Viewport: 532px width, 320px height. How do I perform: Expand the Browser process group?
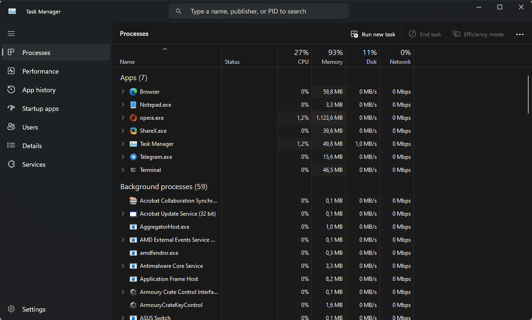click(x=123, y=91)
